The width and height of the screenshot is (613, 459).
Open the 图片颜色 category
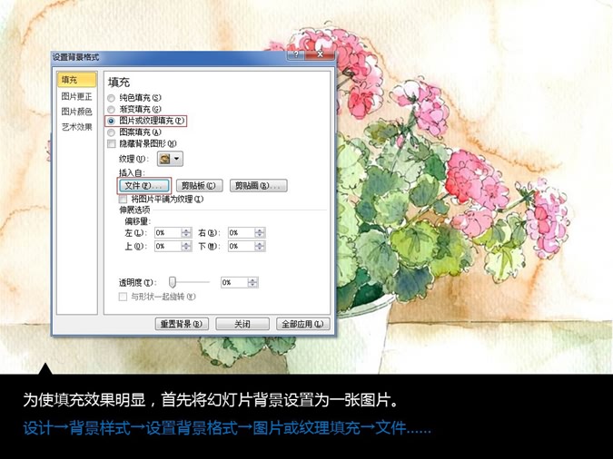click(x=76, y=112)
